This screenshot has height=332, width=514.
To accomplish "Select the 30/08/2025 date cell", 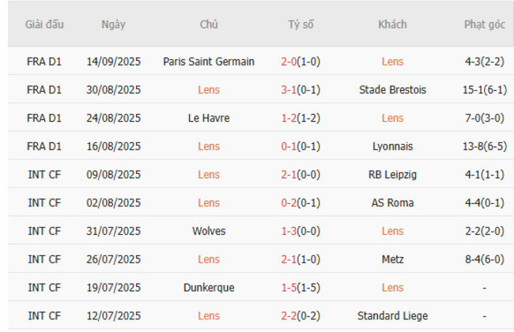I will (113, 90).
